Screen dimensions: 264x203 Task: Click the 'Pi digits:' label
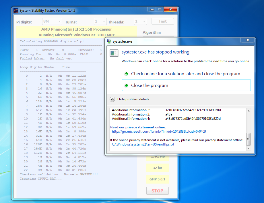click(24, 22)
